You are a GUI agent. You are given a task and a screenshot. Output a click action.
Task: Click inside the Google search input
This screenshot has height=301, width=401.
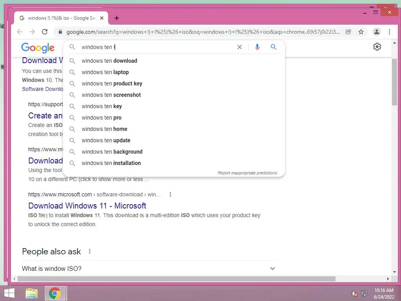point(157,47)
